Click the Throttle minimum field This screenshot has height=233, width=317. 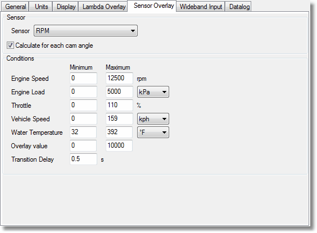(x=83, y=105)
